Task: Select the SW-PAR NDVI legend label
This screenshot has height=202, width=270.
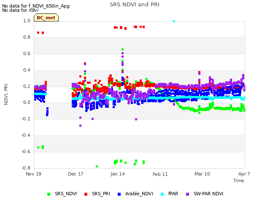Action: click(208, 194)
